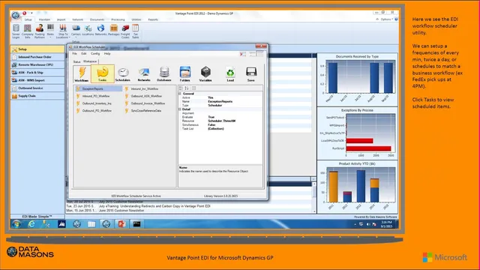
Task: Open the Variables cube icon
Action: click(x=205, y=74)
